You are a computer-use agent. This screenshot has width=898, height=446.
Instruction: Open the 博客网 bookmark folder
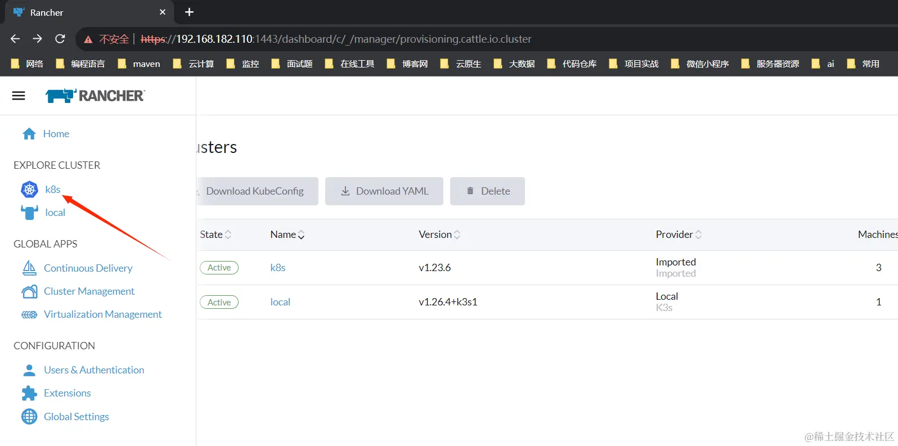407,64
